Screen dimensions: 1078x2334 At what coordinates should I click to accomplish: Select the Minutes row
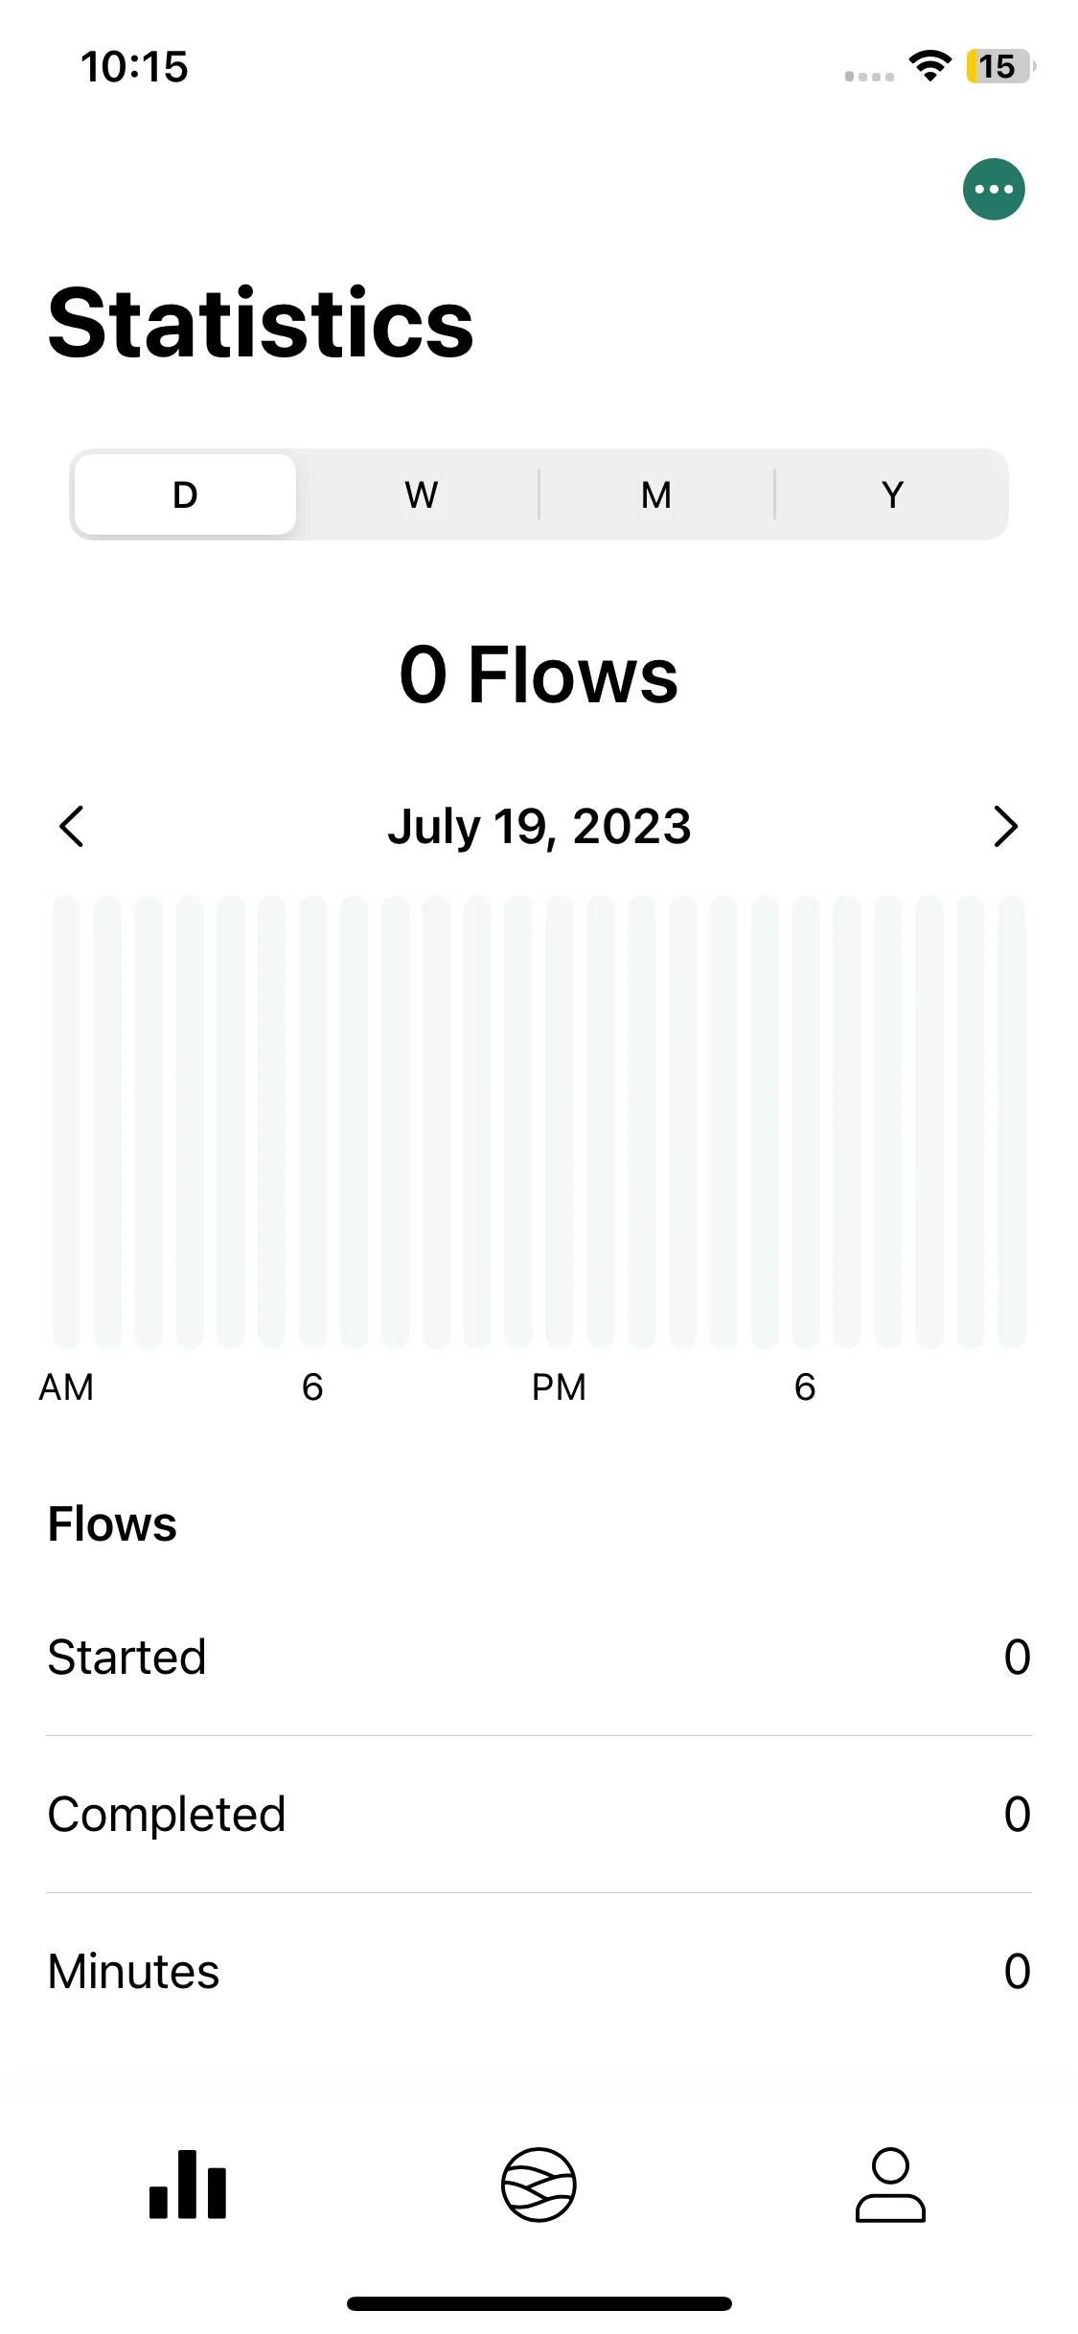point(539,1971)
